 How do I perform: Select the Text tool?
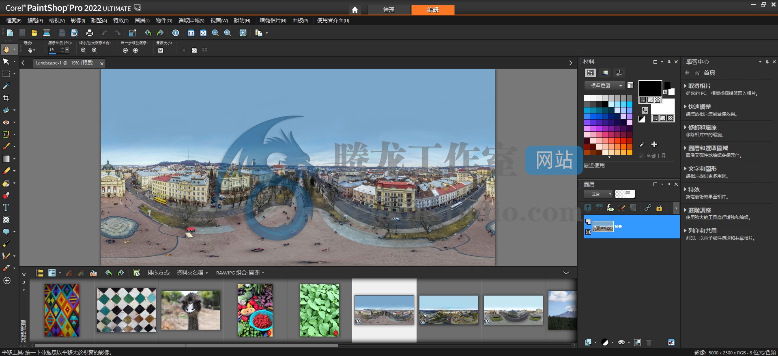(6, 208)
